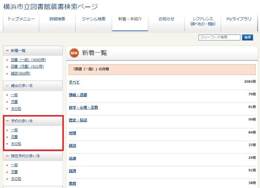Open the レファレンス (調べもの・相談) tab
The height and width of the screenshot is (188, 260).
pos(202,22)
